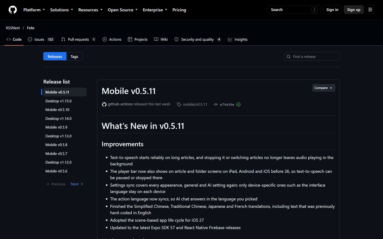Open the appearance settings icon beside Sign up
Image resolution: width=383 pixels, height=239 pixels.
tap(370, 10)
